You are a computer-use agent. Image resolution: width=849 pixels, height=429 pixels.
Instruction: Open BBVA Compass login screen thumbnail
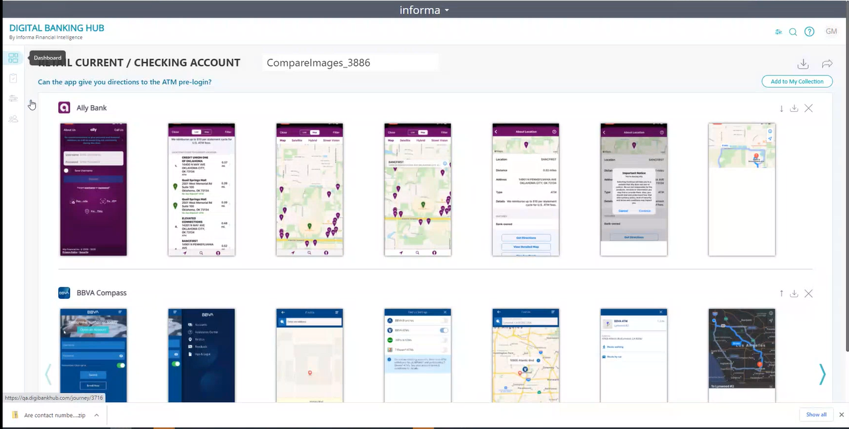93,355
